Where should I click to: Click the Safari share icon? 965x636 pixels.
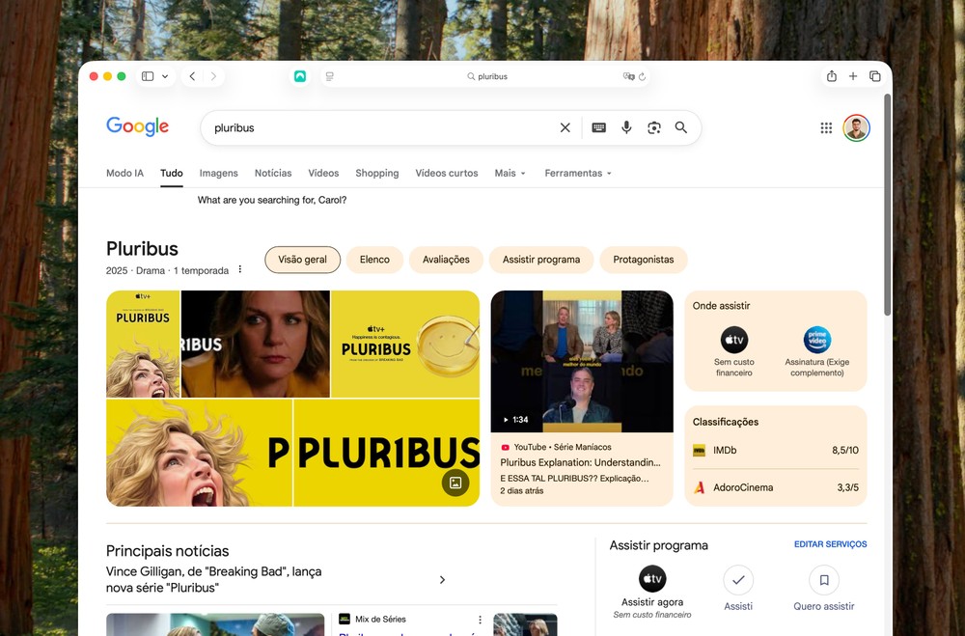(x=831, y=76)
